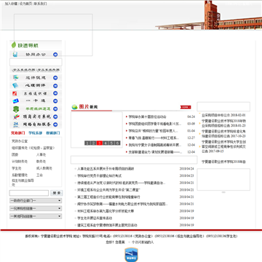262x262 pixels.
Task: Open the notice dated 2017-10-23
Action: tap(223, 134)
